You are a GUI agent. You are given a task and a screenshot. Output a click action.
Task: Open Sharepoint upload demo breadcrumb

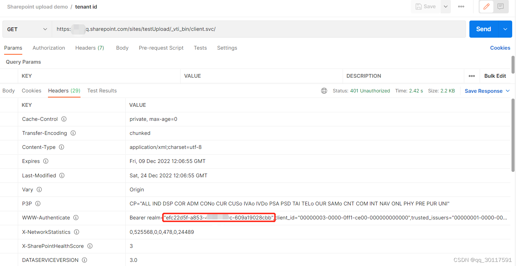point(37,7)
